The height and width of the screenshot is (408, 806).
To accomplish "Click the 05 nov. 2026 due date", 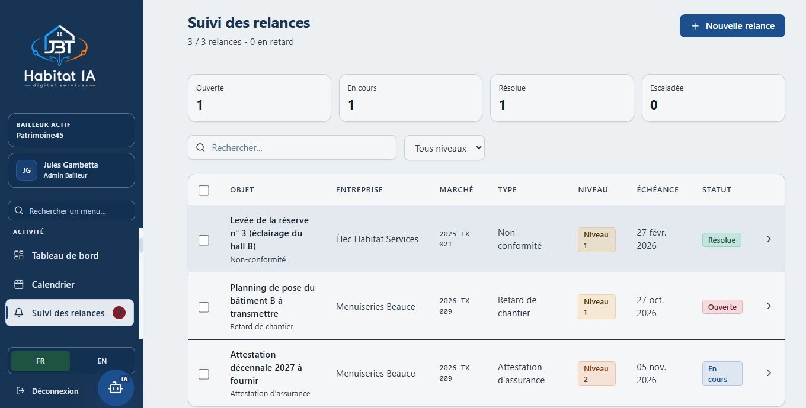I will point(651,374).
